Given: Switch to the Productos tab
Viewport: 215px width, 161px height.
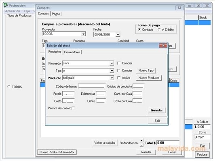Looking at the screenshot, I should [55, 52].
